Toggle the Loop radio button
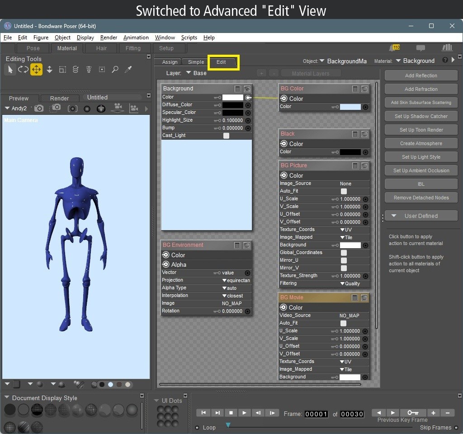The height and width of the screenshot is (434, 463). click(x=197, y=428)
